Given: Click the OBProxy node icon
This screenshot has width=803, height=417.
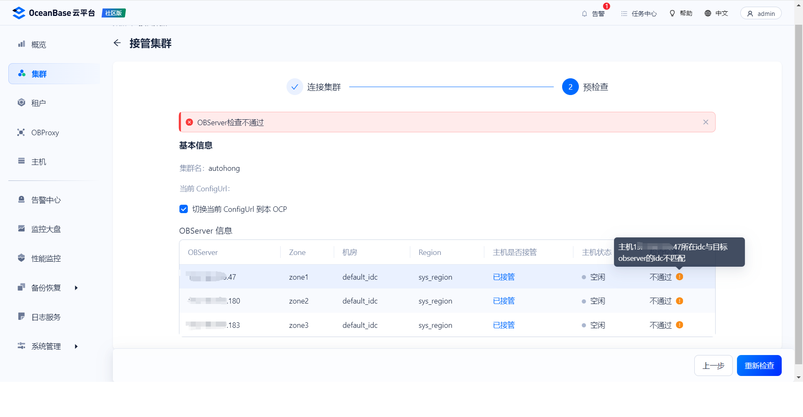Looking at the screenshot, I should [21, 132].
